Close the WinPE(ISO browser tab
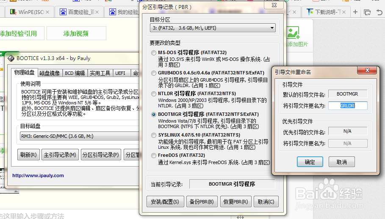 (47, 12)
